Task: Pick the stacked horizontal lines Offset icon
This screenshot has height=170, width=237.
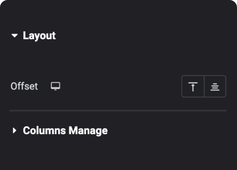Action: [215, 87]
